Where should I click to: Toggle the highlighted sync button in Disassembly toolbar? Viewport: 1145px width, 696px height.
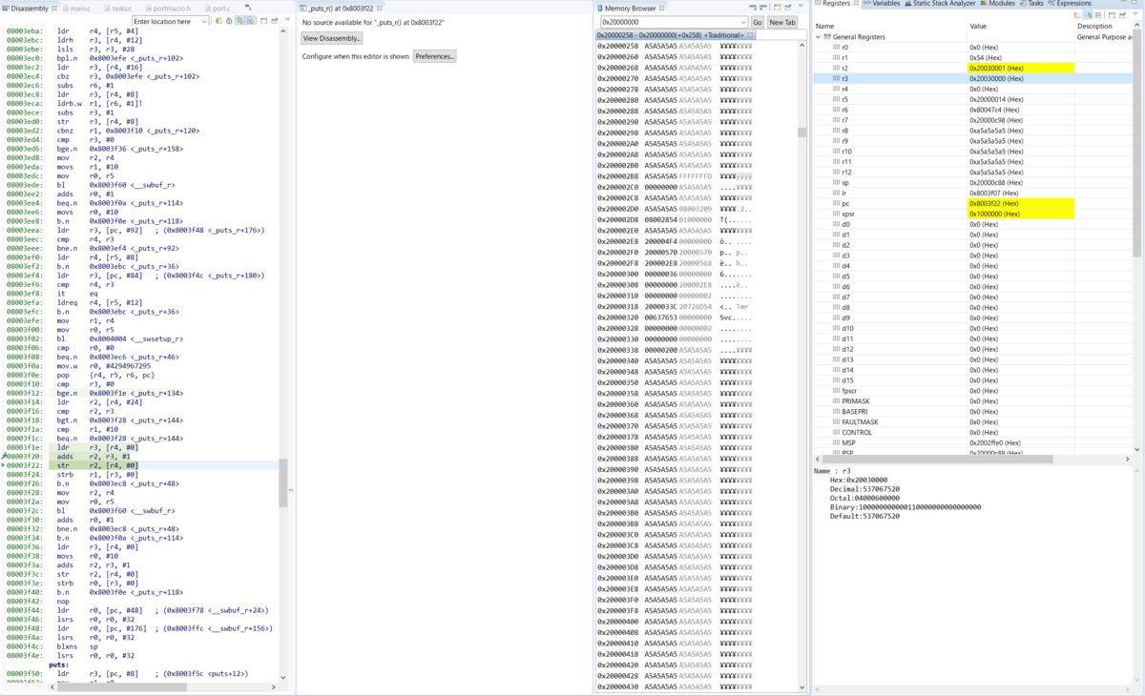240,20
